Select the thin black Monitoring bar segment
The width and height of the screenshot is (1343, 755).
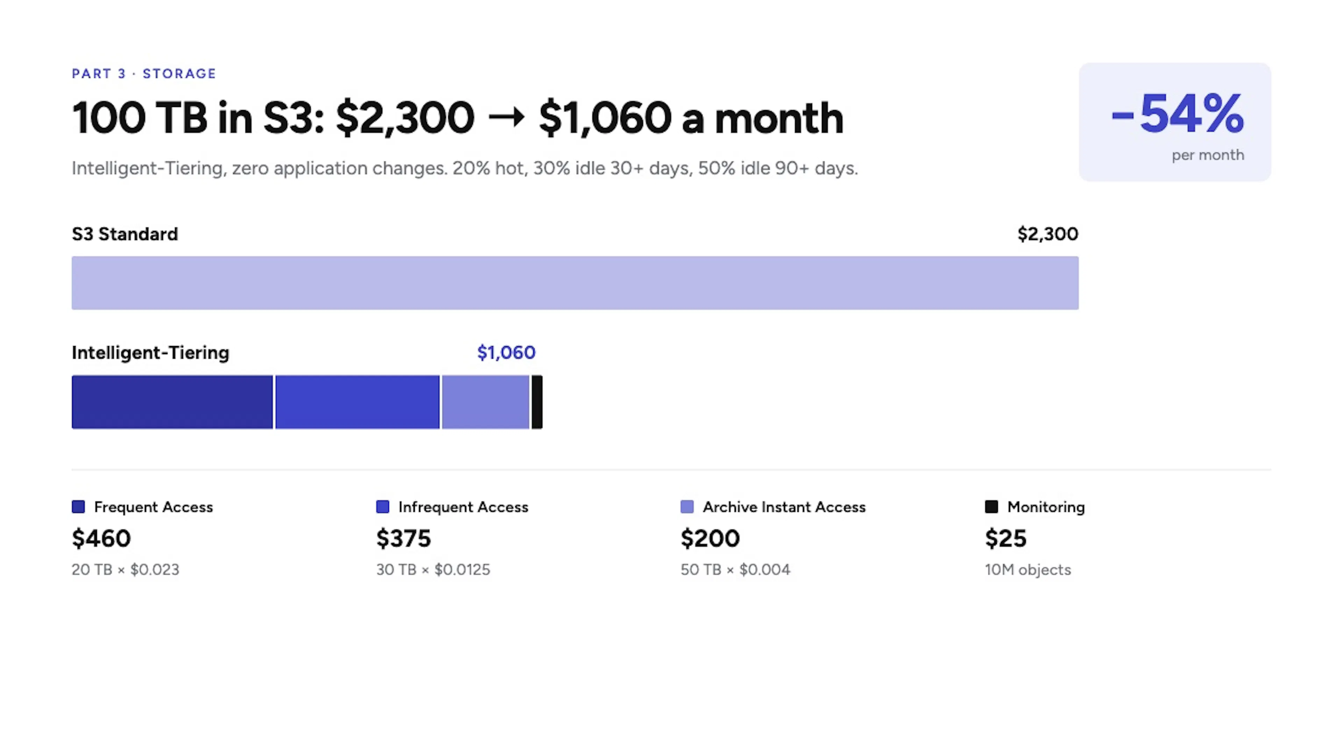537,402
